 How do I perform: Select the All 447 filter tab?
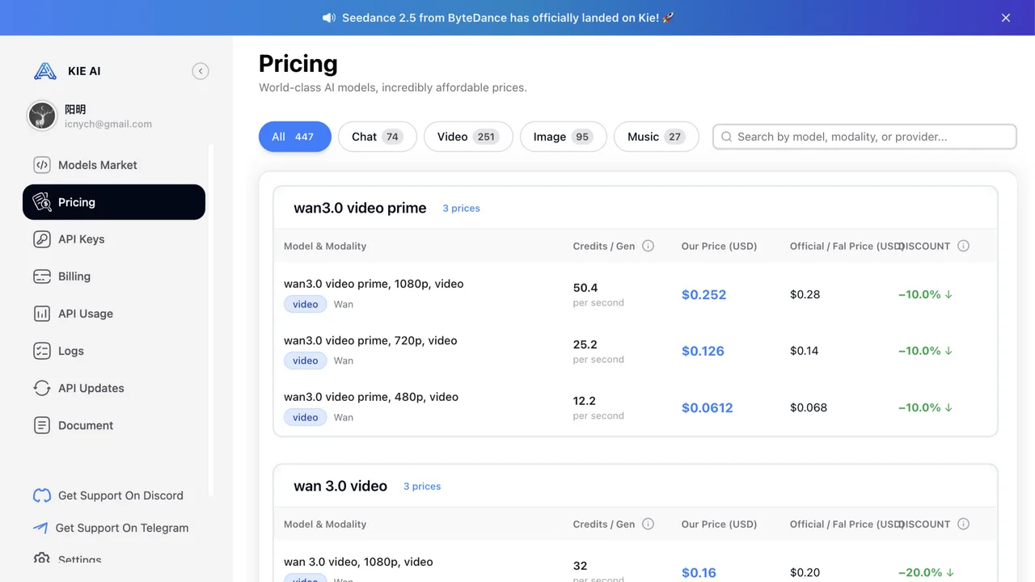pyautogui.click(x=295, y=137)
